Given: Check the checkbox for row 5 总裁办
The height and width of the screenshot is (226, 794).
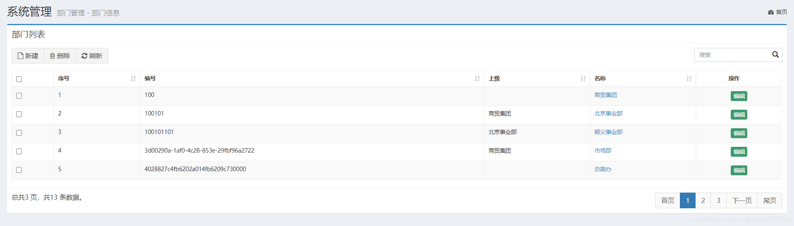Looking at the screenshot, I should point(19,170).
